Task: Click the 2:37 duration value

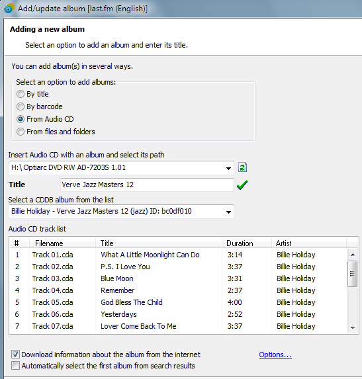Action: (x=235, y=290)
